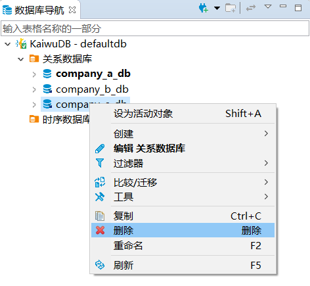Collapse the 关系数据库 folder

tap(21, 59)
